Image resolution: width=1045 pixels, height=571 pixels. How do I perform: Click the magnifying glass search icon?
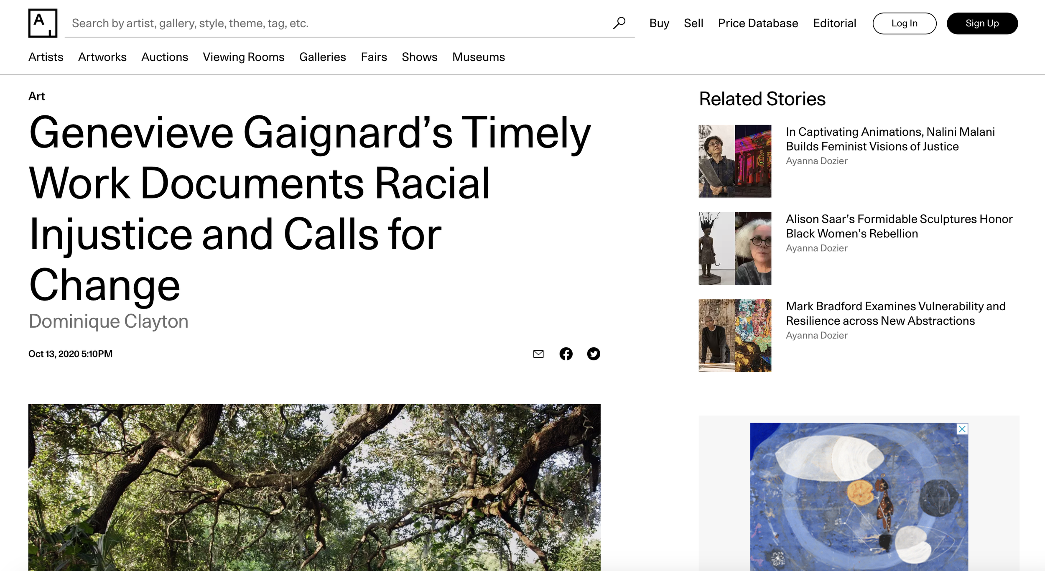click(x=619, y=23)
